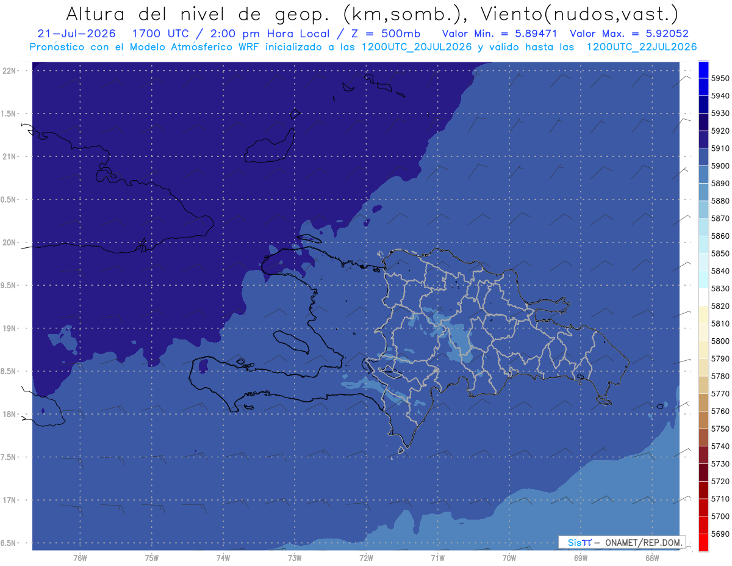Click the 73W longitude axis label

pos(295,557)
